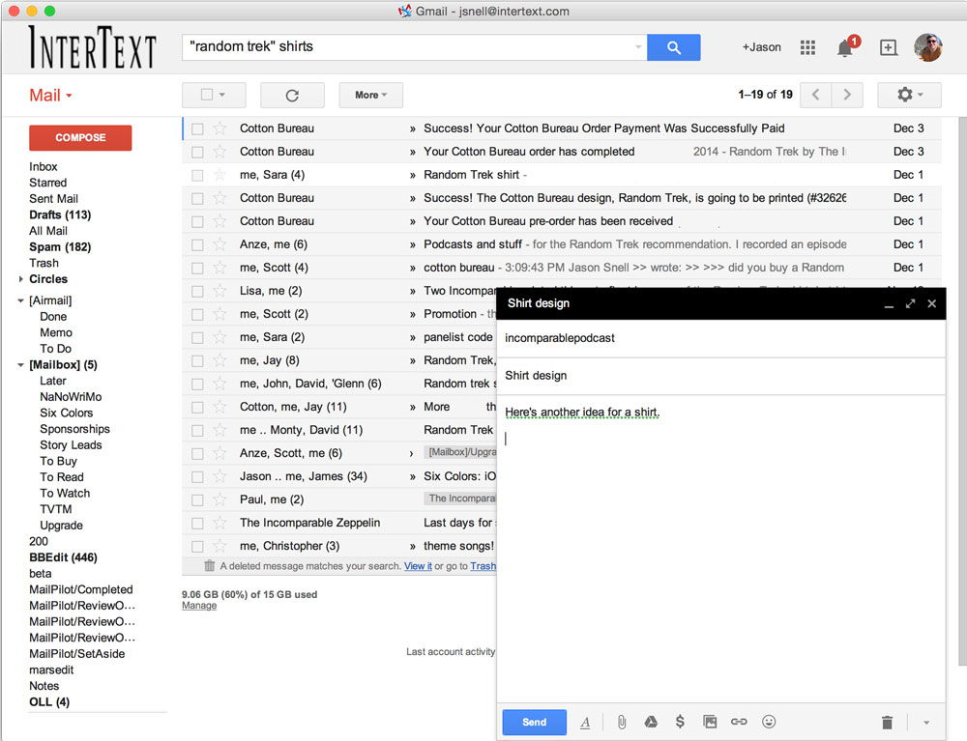
Task: Pop out the compose window to full-screen
Action: click(910, 303)
